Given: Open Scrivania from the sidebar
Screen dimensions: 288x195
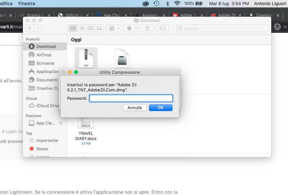Looking at the screenshot, I should click(45, 63).
